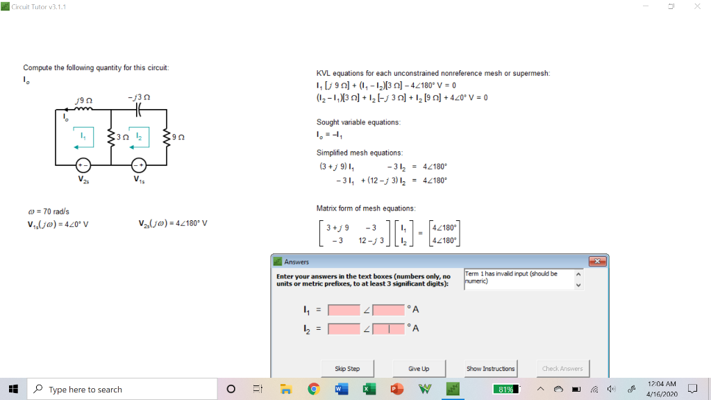Open PowerPoint from the taskbar
The height and width of the screenshot is (400, 711).
pos(396,390)
